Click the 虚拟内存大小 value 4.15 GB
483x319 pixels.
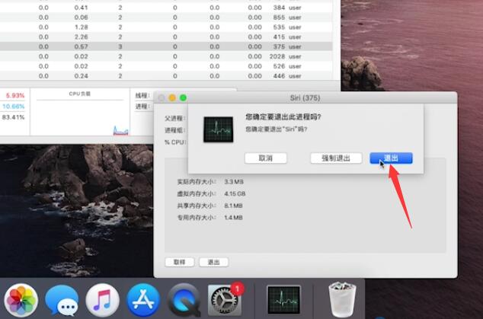tap(235, 193)
